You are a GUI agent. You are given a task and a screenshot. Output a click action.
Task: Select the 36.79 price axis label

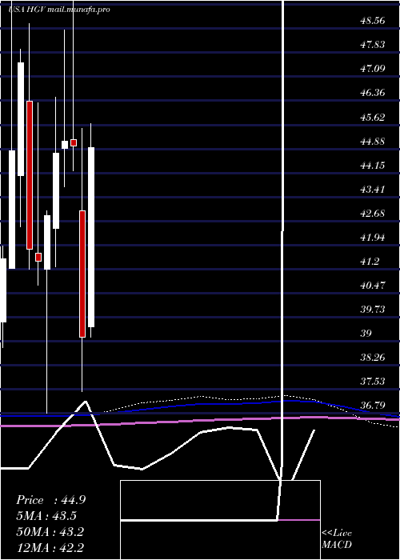(373, 406)
